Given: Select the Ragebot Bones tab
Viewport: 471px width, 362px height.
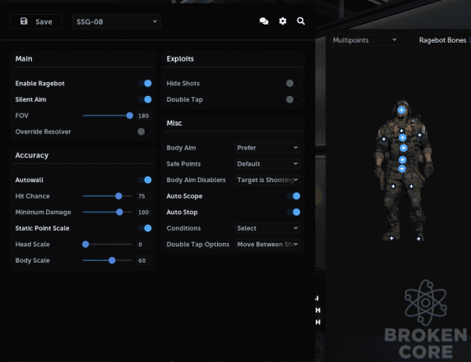Looking at the screenshot, I should pyautogui.click(x=442, y=40).
